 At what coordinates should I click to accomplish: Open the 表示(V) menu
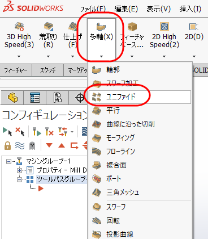159,9
